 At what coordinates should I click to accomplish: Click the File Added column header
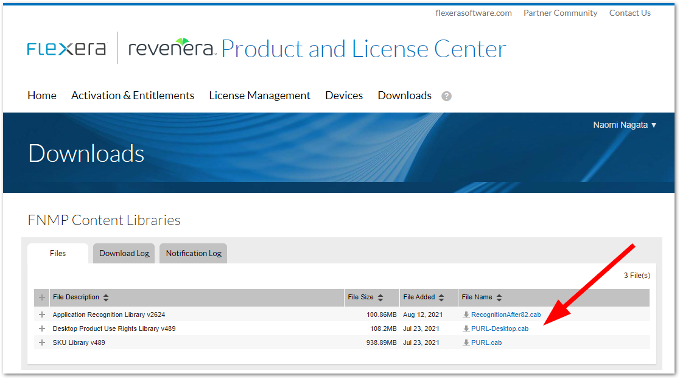coord(429,297)
